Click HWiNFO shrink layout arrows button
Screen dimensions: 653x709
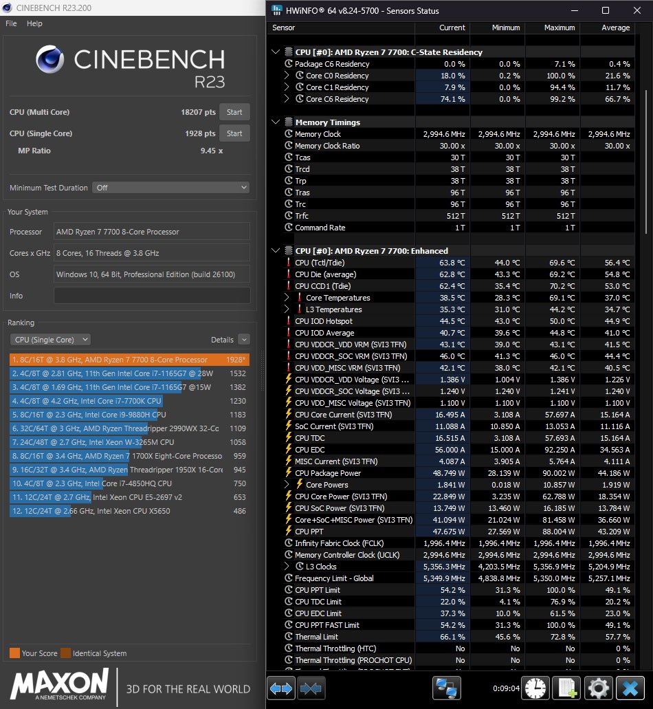coord(311,688)
